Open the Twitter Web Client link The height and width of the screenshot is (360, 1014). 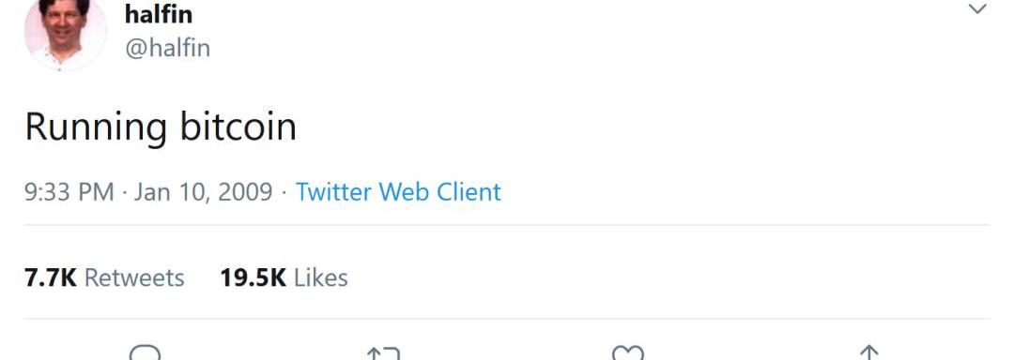tap(398, 191)
